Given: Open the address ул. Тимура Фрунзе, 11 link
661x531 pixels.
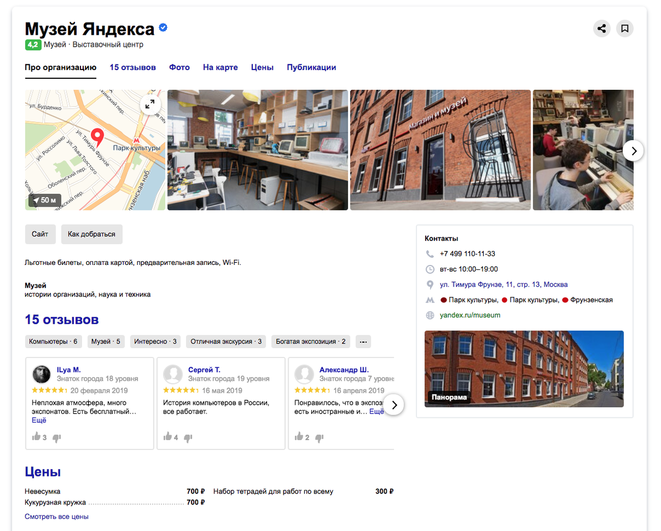Looking at the screenshot, I should (x=503, y=285).
